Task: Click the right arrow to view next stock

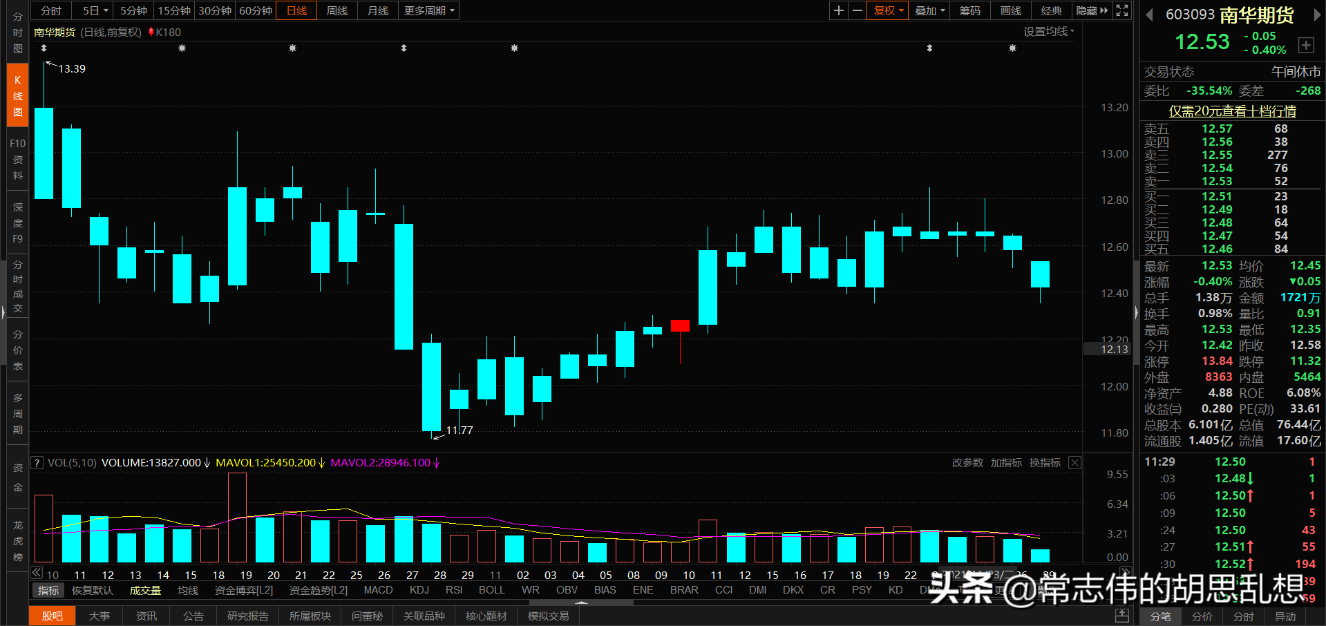Action: (1318, 14)
